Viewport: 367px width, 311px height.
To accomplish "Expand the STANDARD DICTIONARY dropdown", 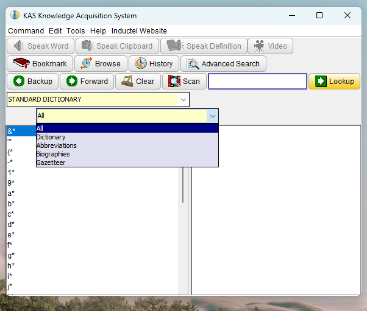I will (184, 100).
